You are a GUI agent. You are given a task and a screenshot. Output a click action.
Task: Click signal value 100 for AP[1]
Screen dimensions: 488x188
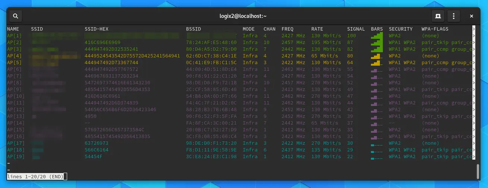(x=352, y=36)
